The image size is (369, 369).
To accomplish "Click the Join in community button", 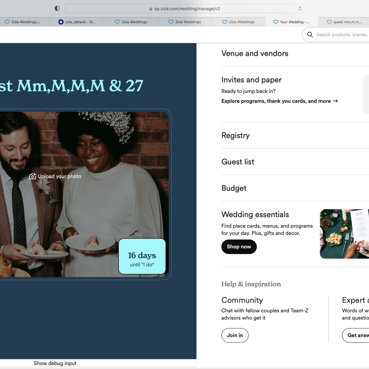I will (x=235, y=335).
